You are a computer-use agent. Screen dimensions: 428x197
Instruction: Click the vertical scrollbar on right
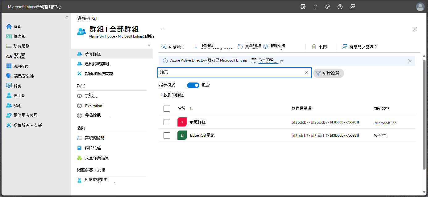click(x=424, y=114)
